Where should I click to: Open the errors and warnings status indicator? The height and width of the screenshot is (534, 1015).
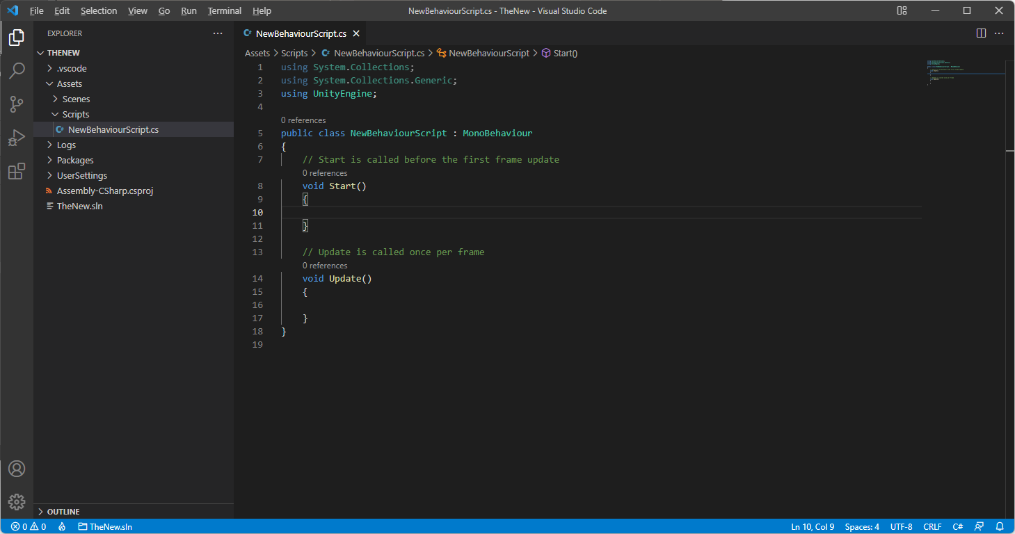29,526
